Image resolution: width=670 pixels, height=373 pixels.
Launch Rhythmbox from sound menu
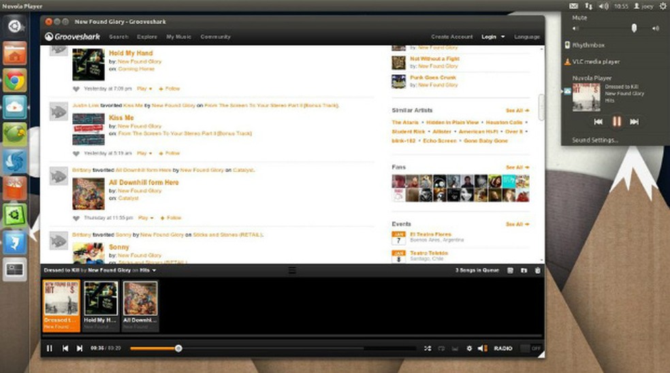pos(588,45)
